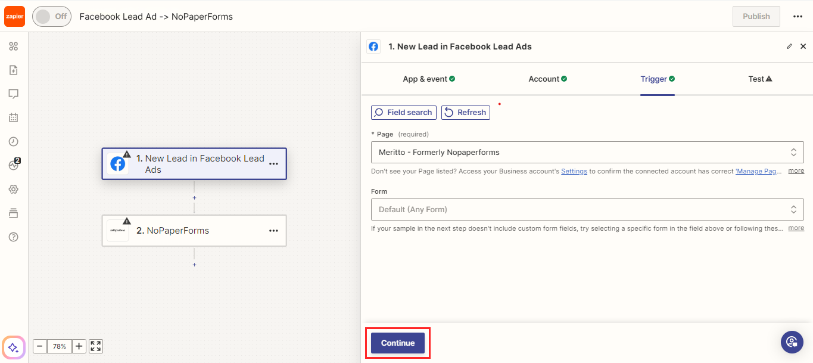
Task: Click the disabled Publish button
Action: (x=756, y=16)
